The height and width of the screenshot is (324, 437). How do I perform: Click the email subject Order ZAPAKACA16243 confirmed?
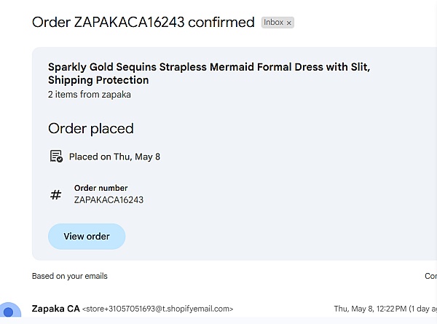coord(143,23)
